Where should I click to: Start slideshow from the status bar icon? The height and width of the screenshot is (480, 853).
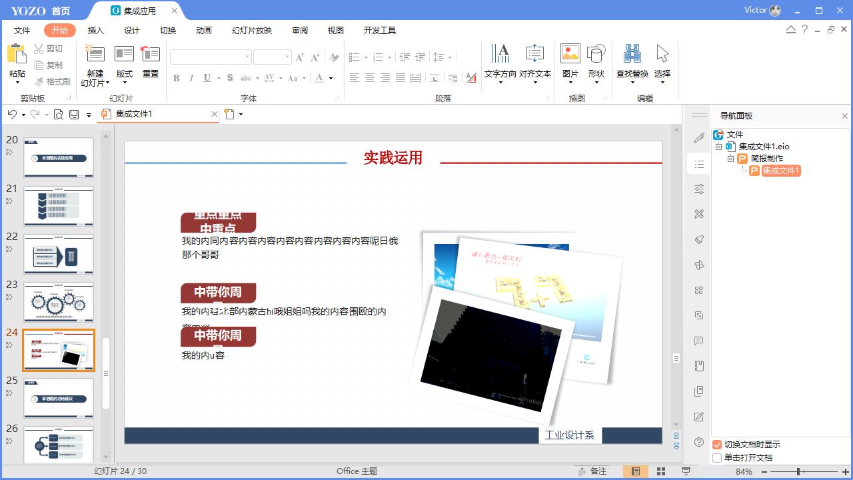(x=686, y=471)
